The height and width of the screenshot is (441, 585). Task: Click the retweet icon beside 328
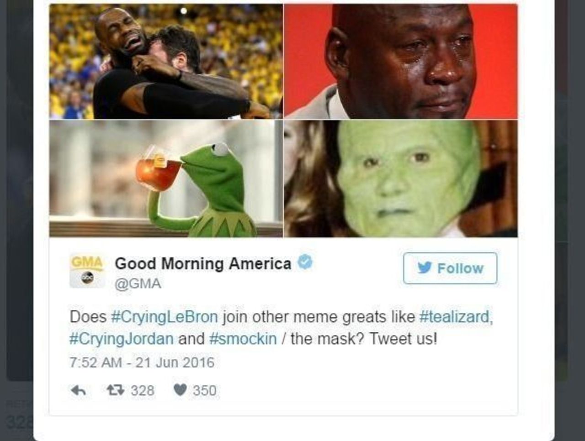115,390
